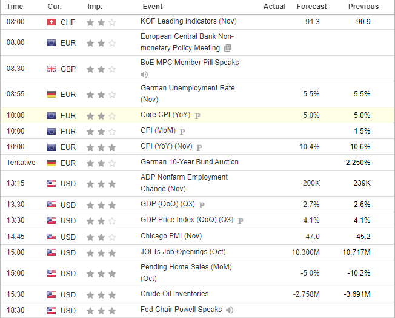This screenshot has width=395, height=318.
Task: Click the preliminary P icon beside Core CPI (YoY)
Action: [198, 116]
